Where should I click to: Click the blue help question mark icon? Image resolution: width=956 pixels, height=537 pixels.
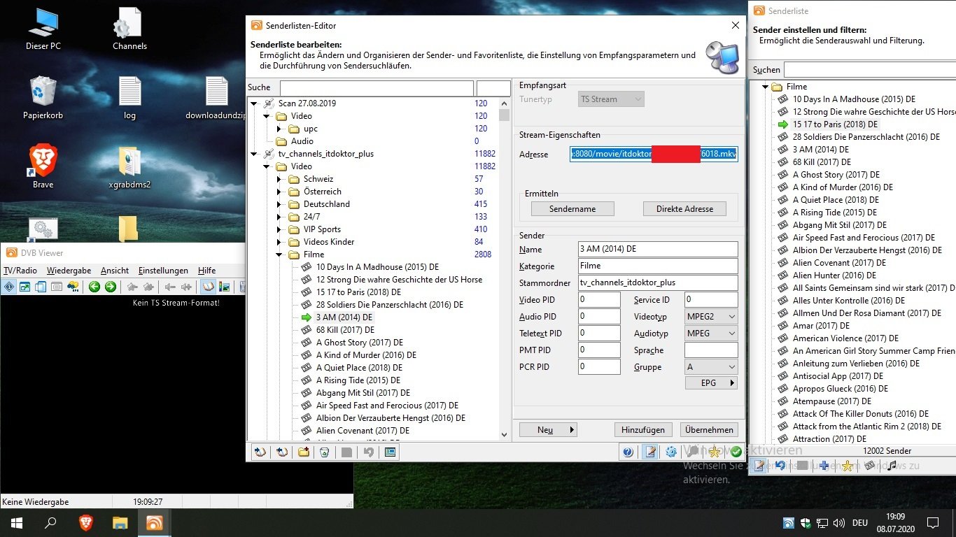pyautogui.click(x=628, y=452)
